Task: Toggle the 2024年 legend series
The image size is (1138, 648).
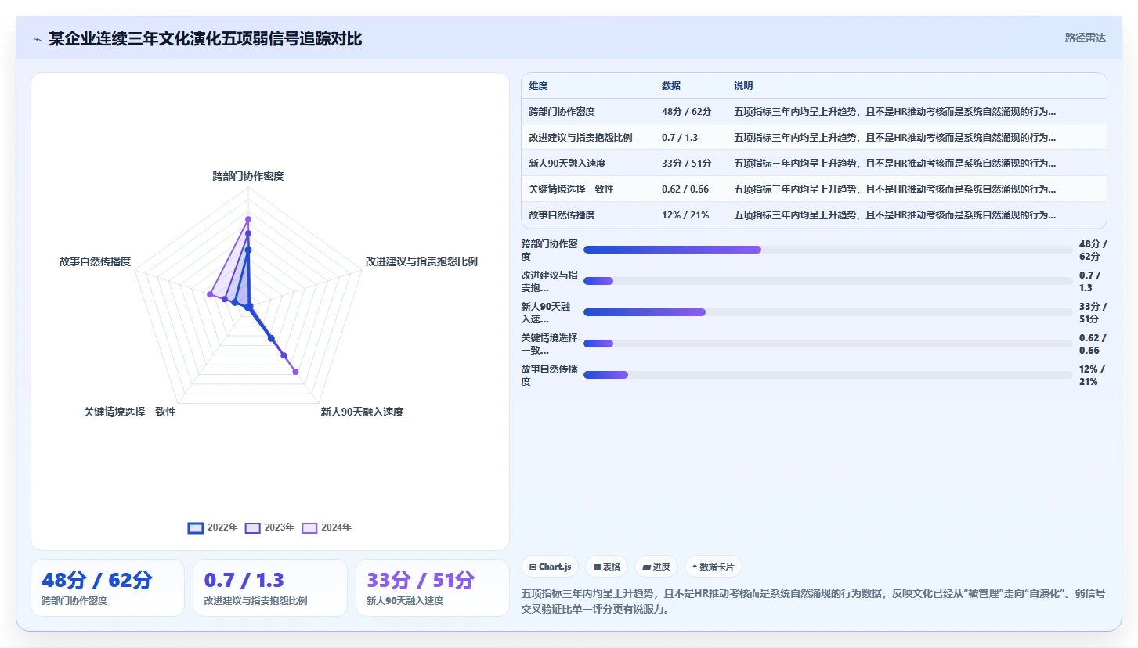Action: 327,527
